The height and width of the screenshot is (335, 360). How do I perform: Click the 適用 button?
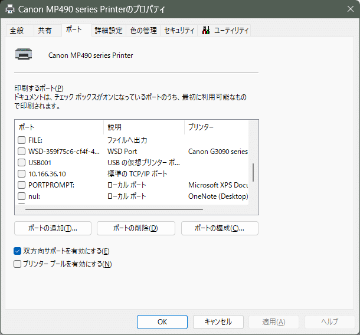click(274, 321)
